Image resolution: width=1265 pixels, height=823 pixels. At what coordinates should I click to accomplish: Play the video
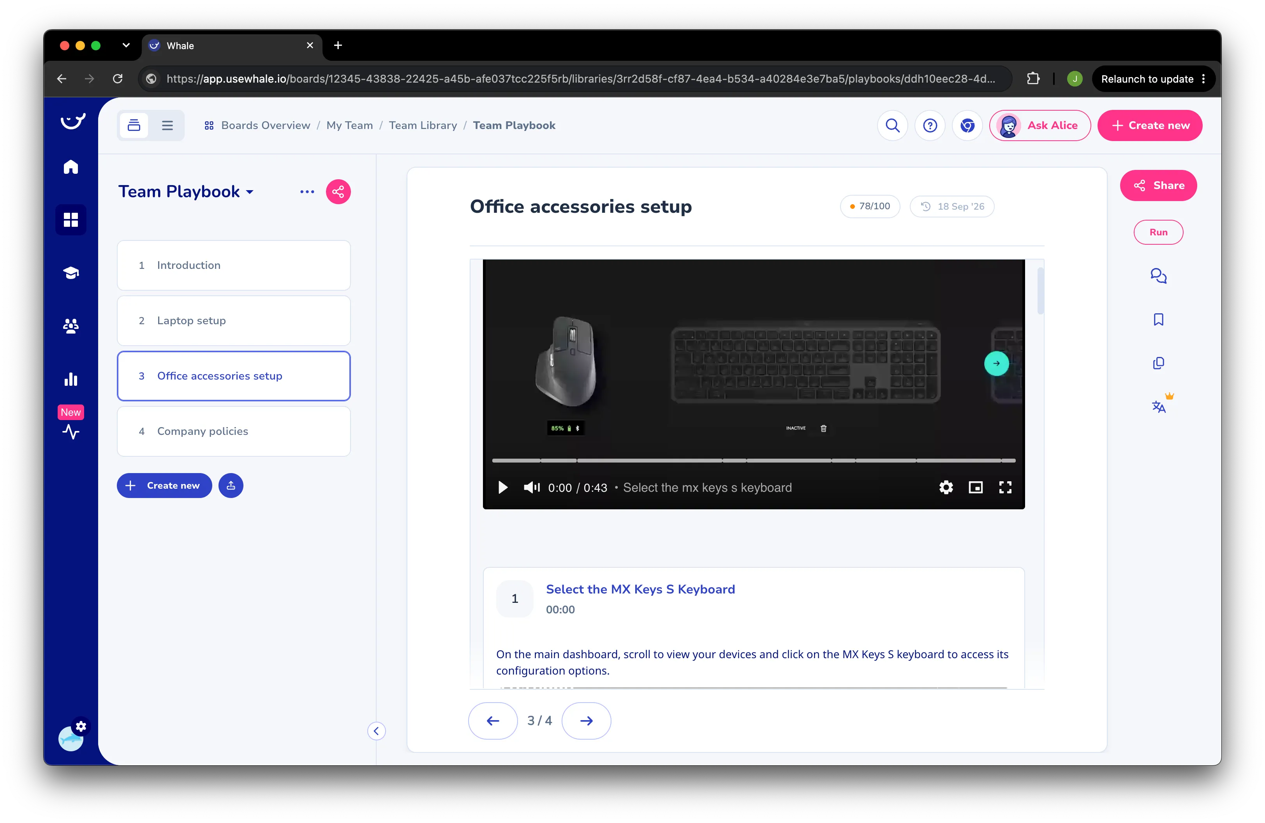(502, 487)
